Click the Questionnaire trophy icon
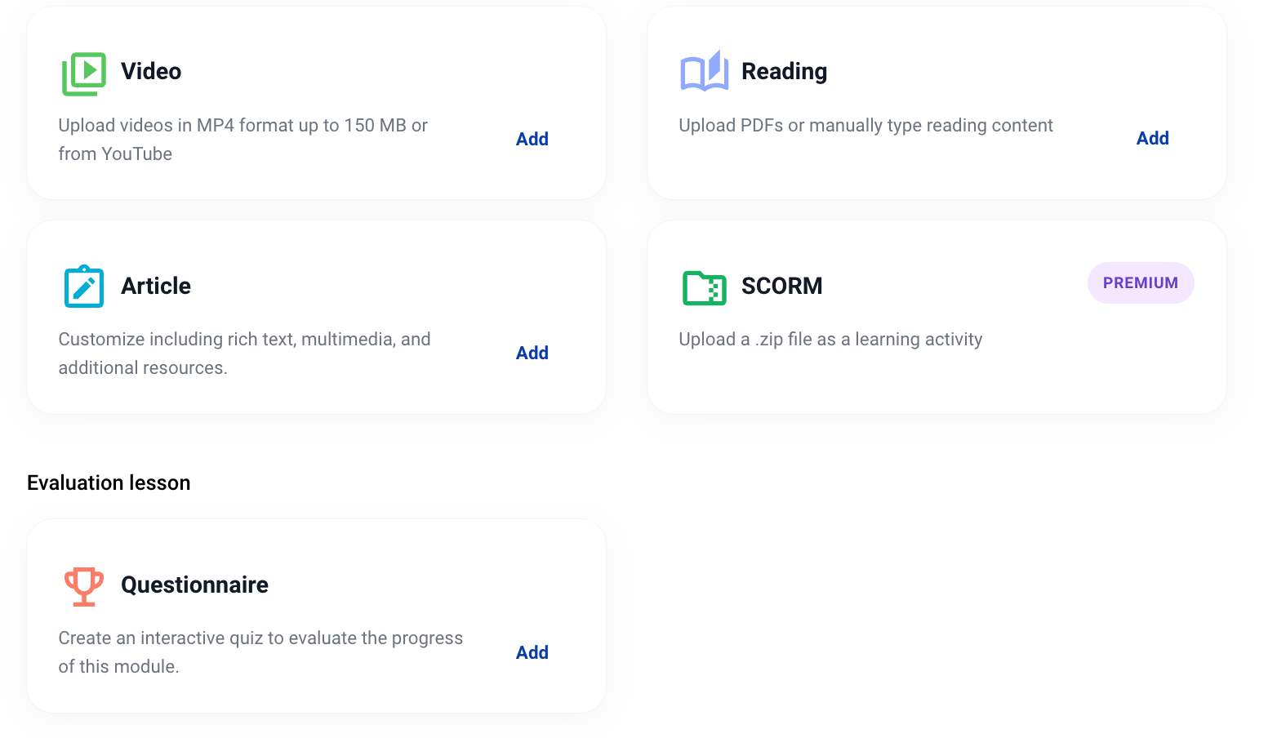Screen dimensions: 1277x738 [84, 586]
